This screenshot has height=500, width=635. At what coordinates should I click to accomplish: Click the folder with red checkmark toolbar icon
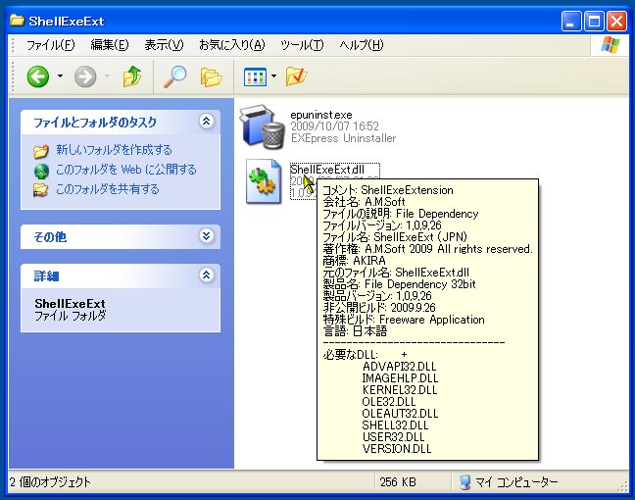(296, 76)
